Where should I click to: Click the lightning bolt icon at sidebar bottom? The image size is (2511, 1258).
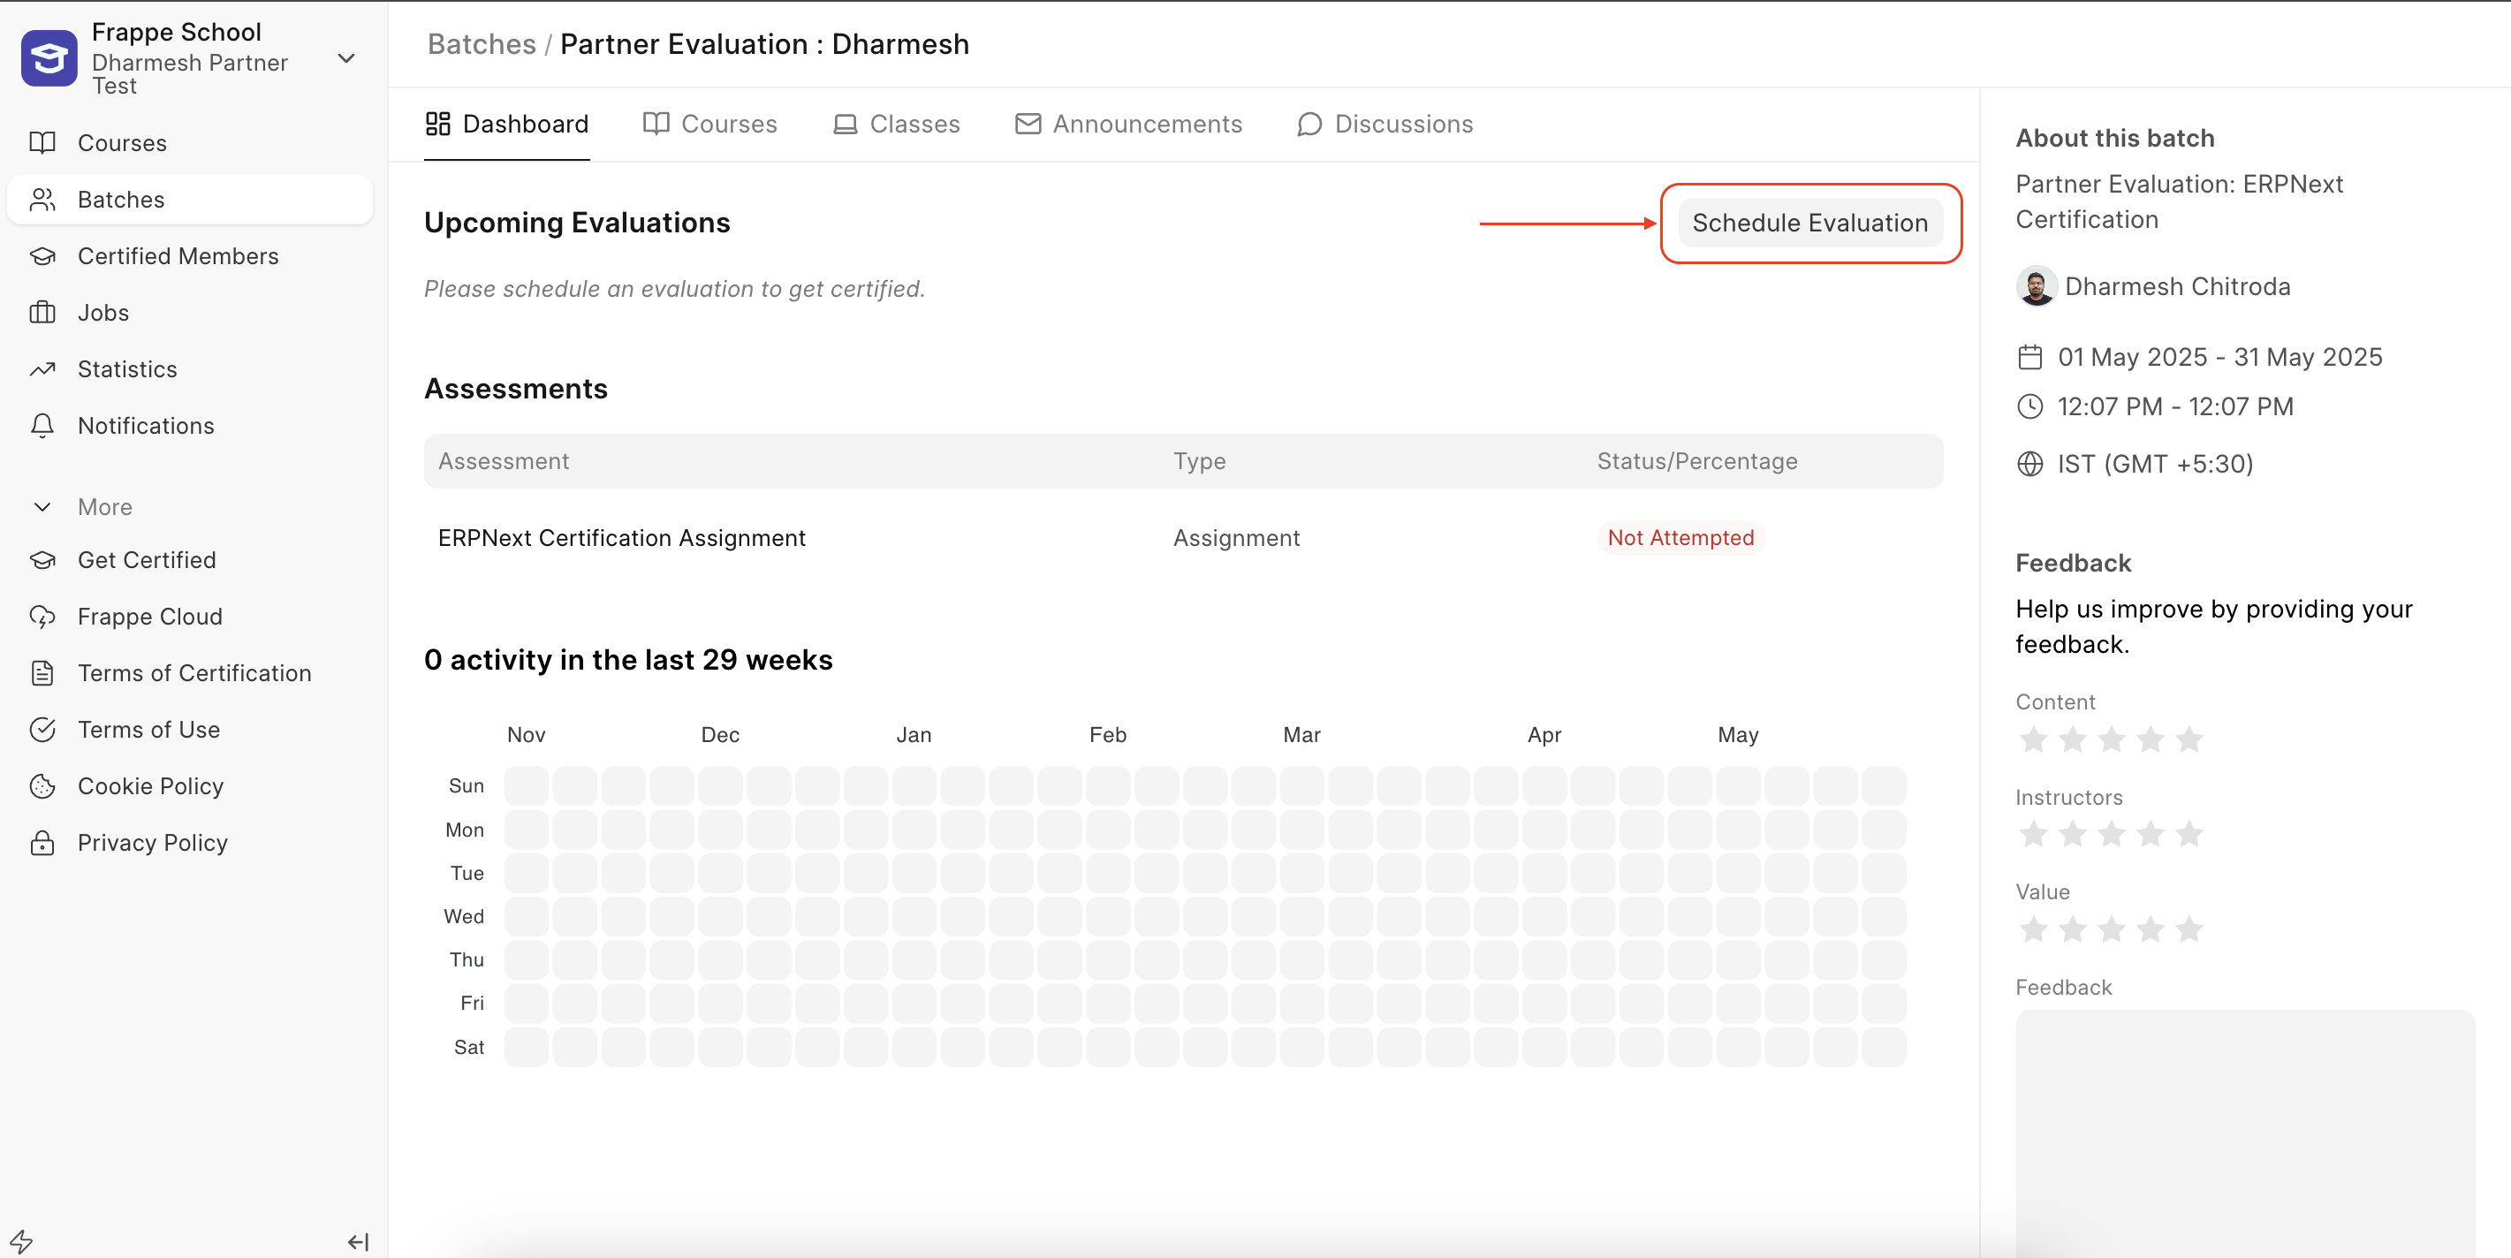pyautogui.click(x=21, y=1241)
